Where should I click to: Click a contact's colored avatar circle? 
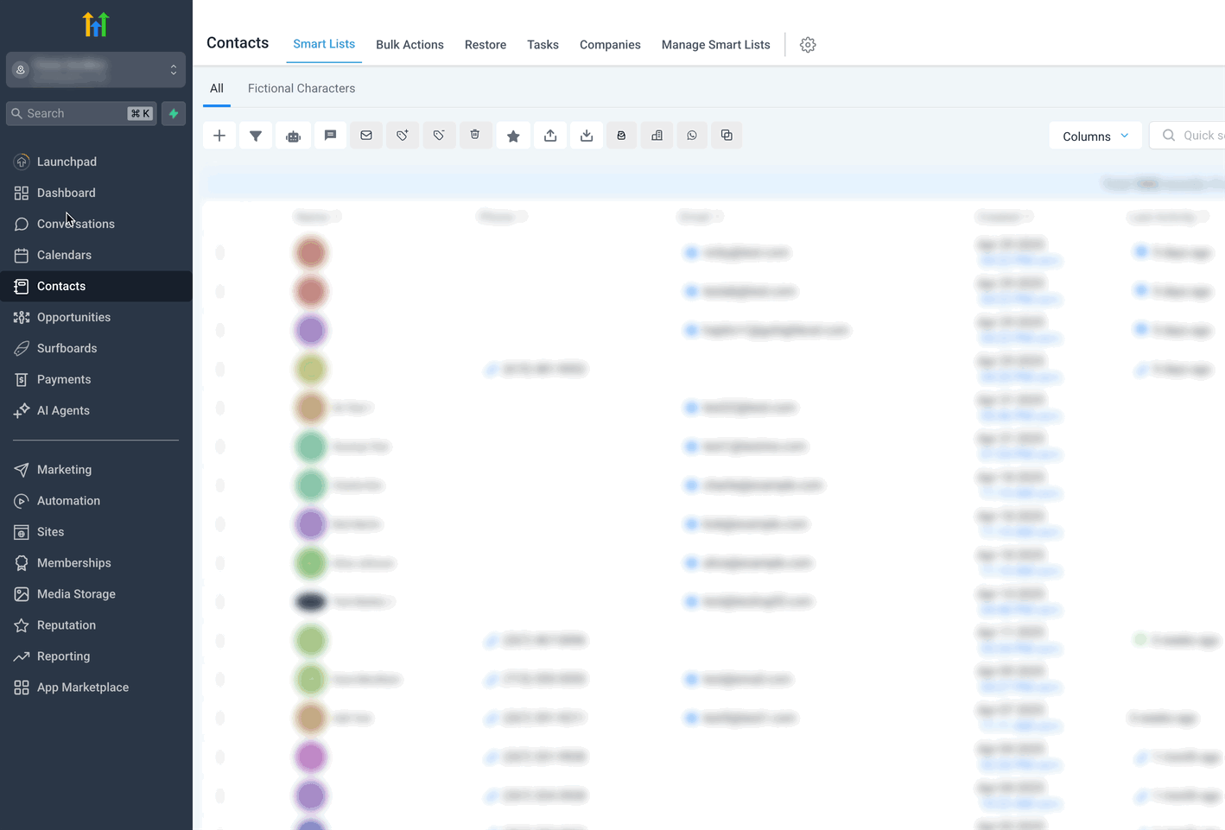pyautogui.click(x=310, y=251)
